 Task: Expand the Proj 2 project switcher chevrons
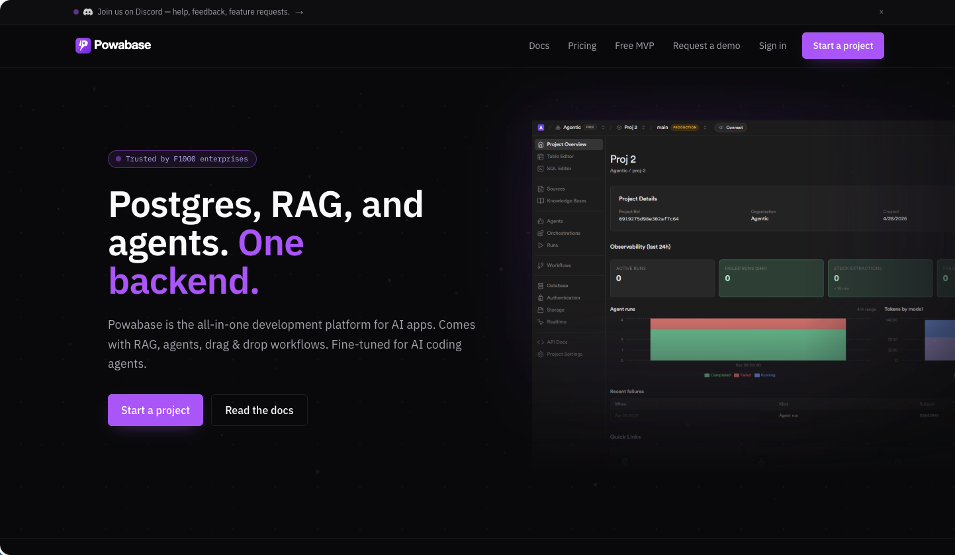tap(643, 128)
